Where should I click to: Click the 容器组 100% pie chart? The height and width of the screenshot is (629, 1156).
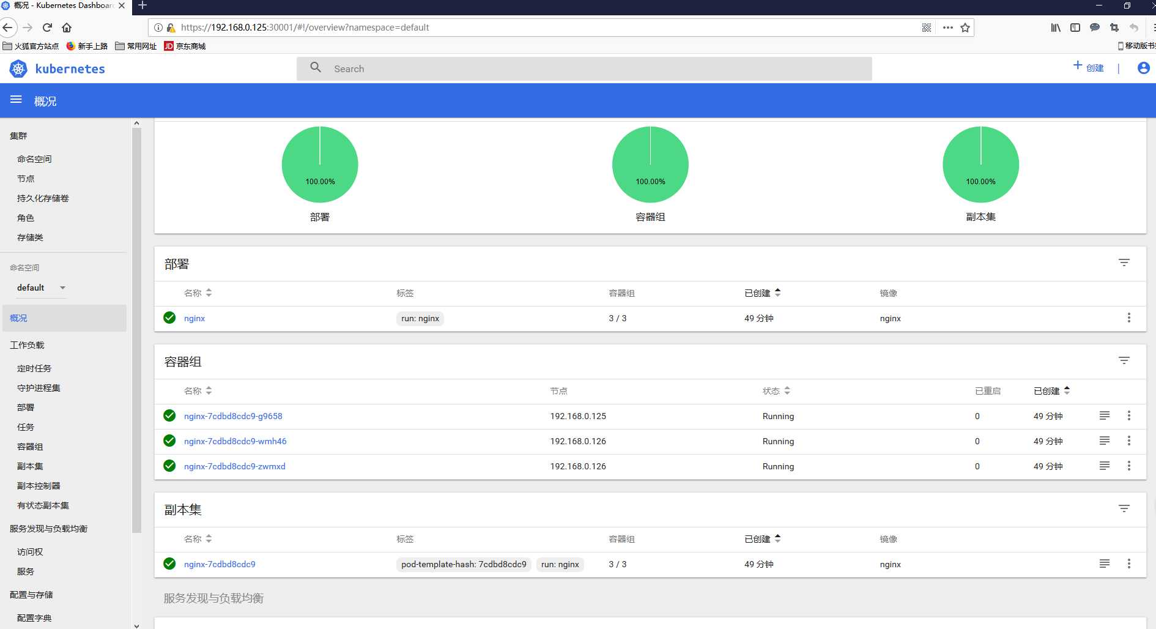click(650, 165)
